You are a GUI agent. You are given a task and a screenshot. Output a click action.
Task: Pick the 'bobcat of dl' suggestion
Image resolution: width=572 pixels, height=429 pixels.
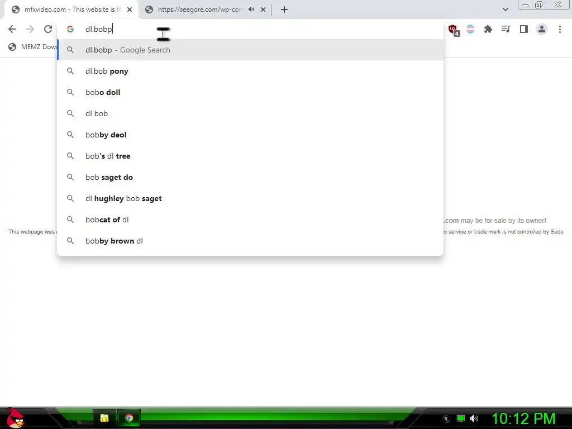point(250,220)
